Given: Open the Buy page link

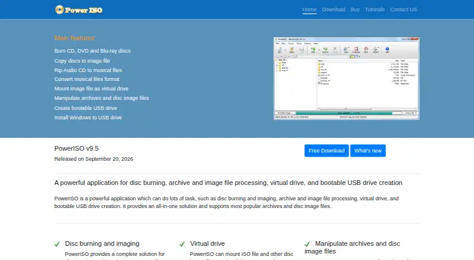Looking at the screenshot, I should 355,9.
